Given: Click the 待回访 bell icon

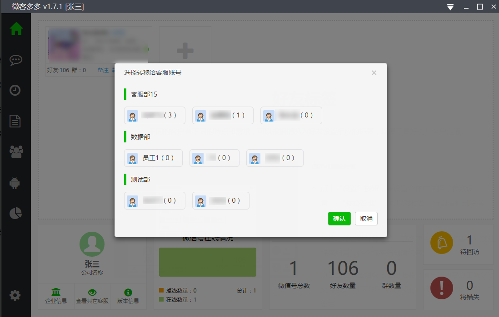Looking at the screenshot, I should coord(442,243).
